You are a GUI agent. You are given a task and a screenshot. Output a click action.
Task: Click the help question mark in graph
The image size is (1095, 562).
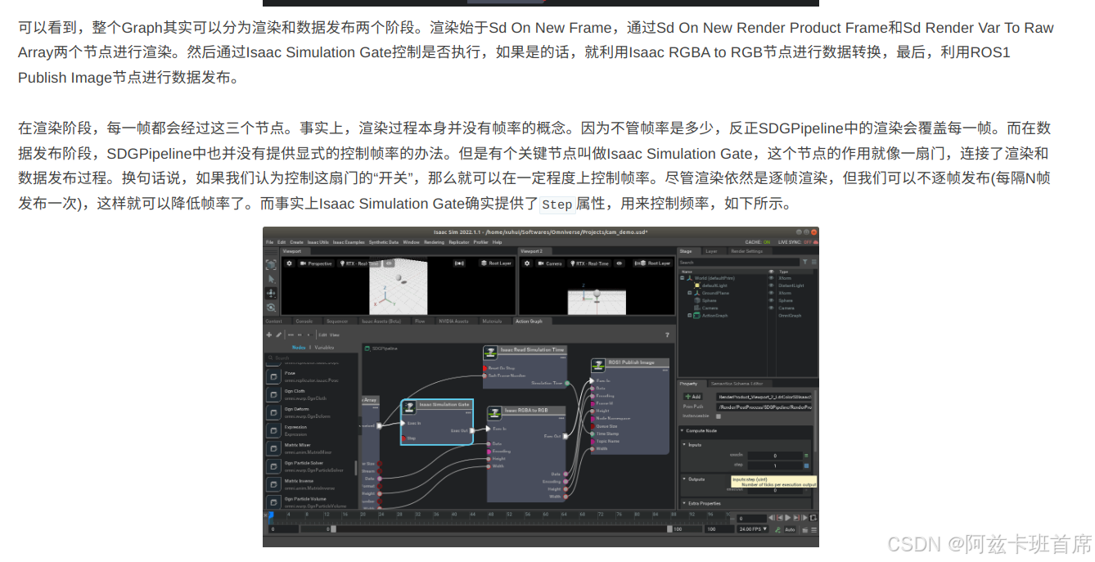[667, 335]
